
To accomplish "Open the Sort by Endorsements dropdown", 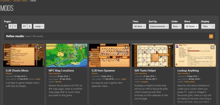I will click(159, 26).
